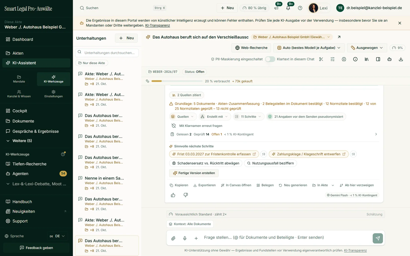The width and height of the screenshot is (410, 256).
Task: Send the message with the paper plane button
Action: click(378, 238)
